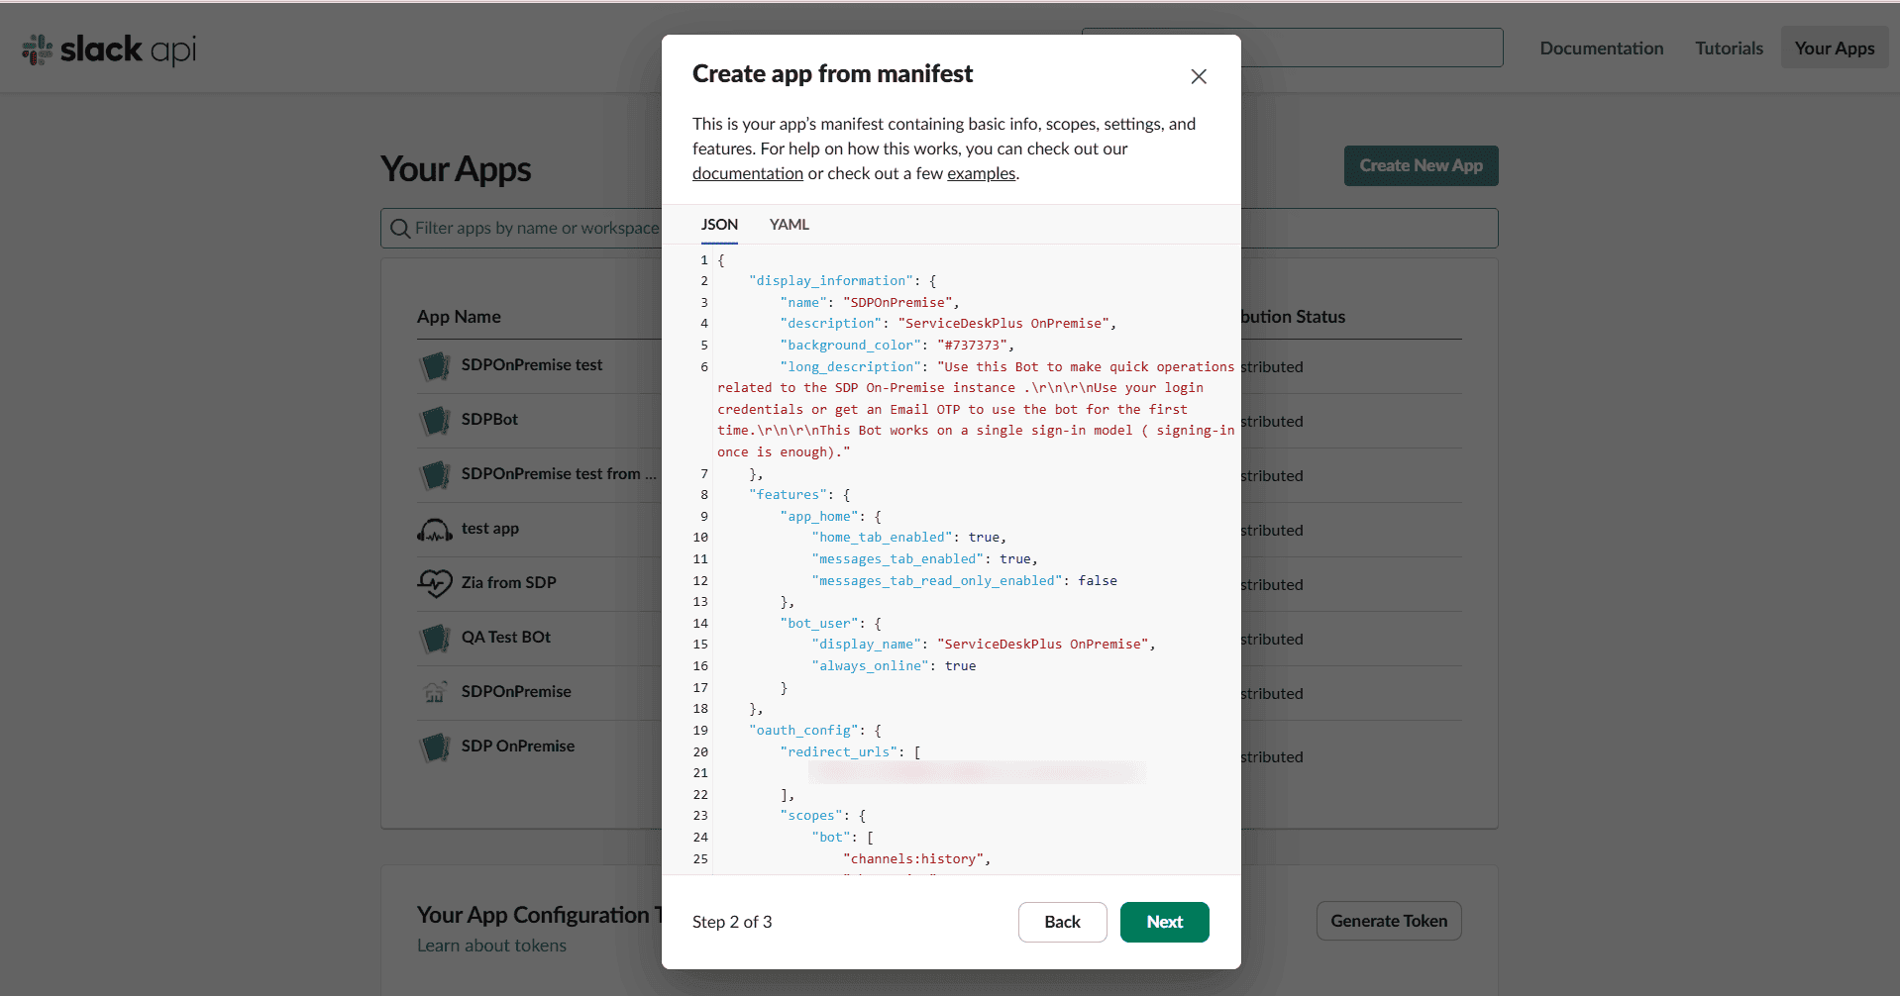
Task: Open Tutorials in the top navigation
Action: [1729, 49]
